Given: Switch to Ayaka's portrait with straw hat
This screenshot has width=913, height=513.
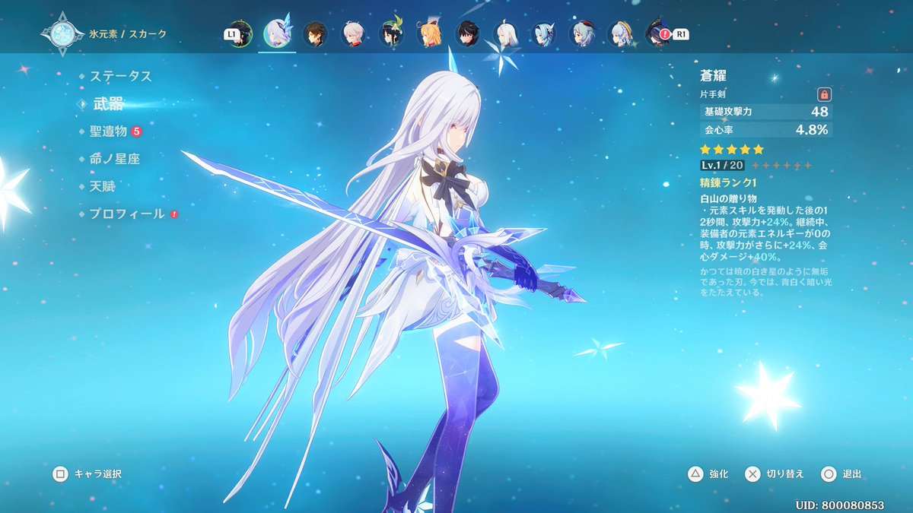Looking at the screenshot, I should [x=620, y=33].
